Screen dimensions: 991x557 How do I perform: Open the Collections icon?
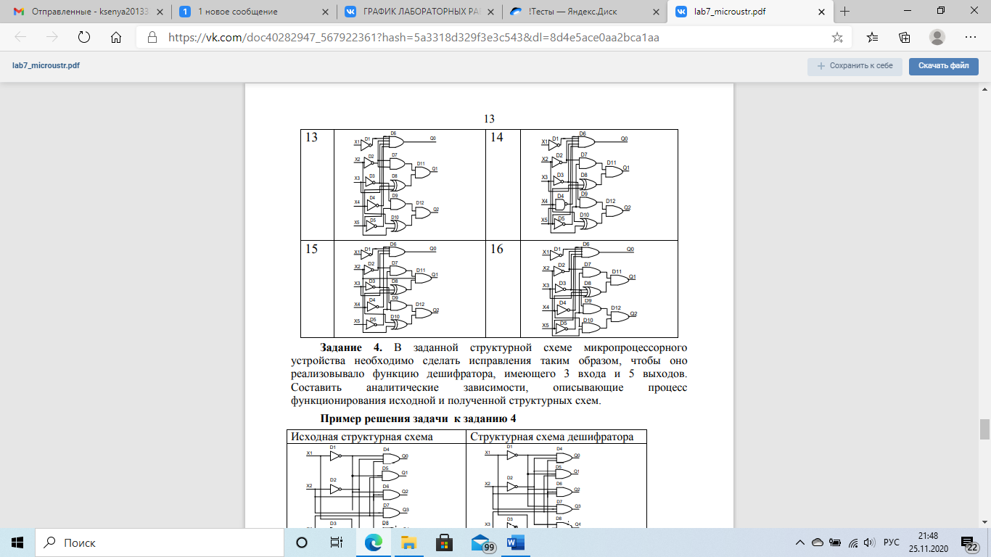click(x=905, y=38)
